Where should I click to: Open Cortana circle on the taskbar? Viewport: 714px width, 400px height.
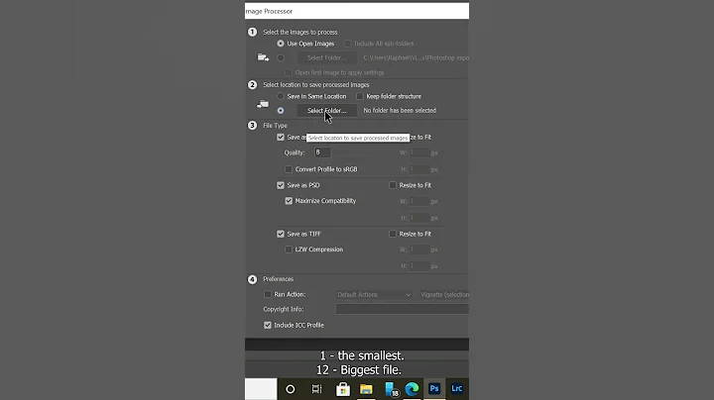click(290, 389)
